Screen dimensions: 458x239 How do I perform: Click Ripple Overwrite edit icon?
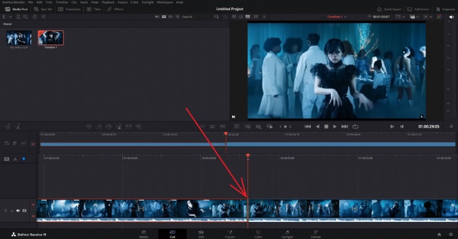click(x=109, y=127)
